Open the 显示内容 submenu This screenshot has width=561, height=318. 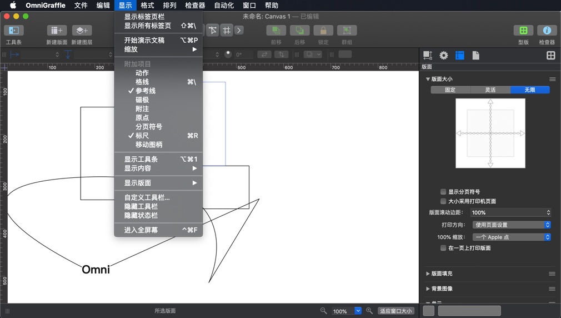tap(158, 168)
